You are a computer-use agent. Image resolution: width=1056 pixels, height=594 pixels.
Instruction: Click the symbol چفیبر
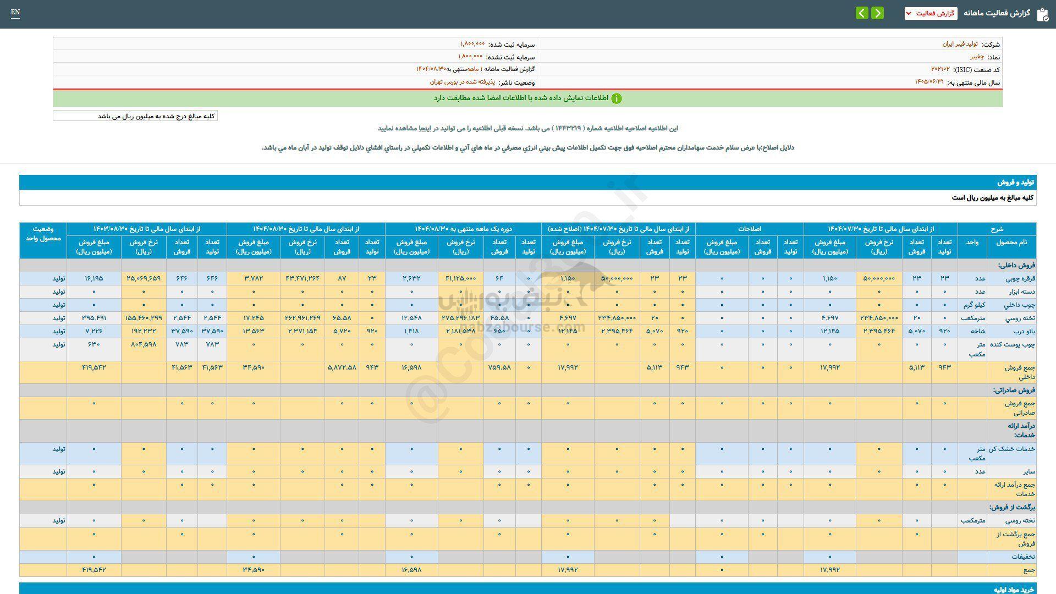pyautogui.click(x=977, y=57)
